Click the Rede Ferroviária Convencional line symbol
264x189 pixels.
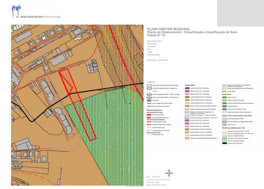tap(149, 106)
